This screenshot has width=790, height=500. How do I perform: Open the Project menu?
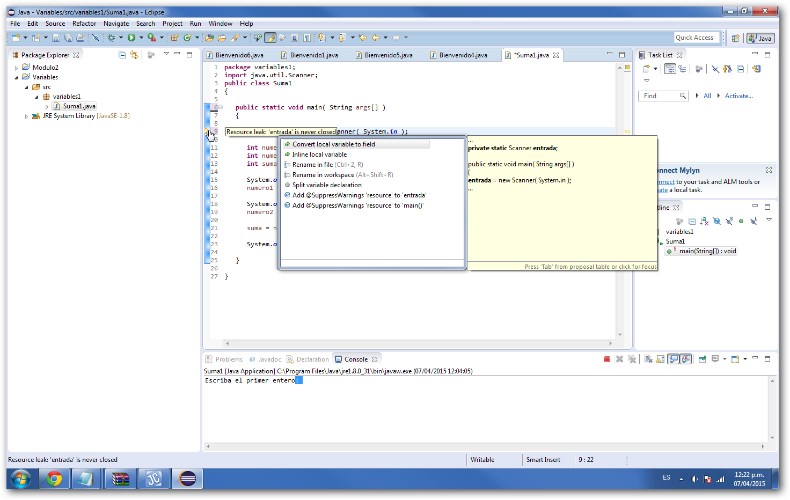point(172,24)
